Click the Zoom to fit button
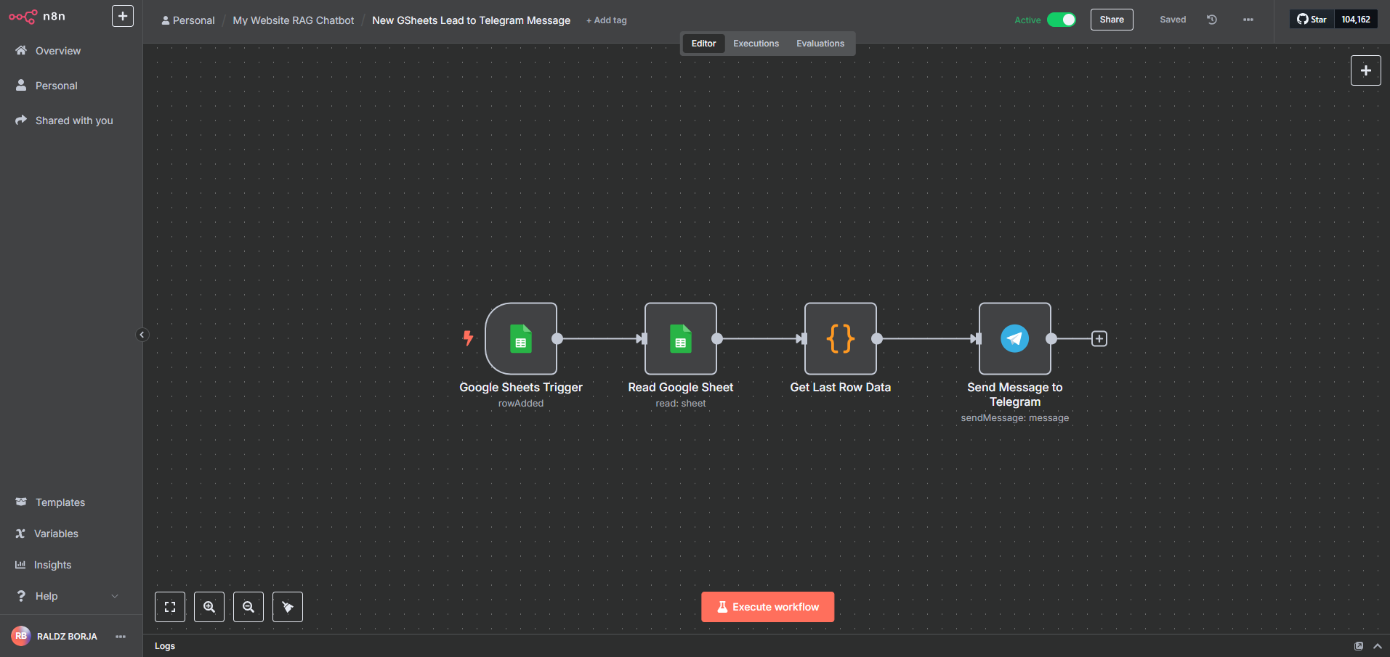Screen dimensions: 1390x657 click(170, 607)
